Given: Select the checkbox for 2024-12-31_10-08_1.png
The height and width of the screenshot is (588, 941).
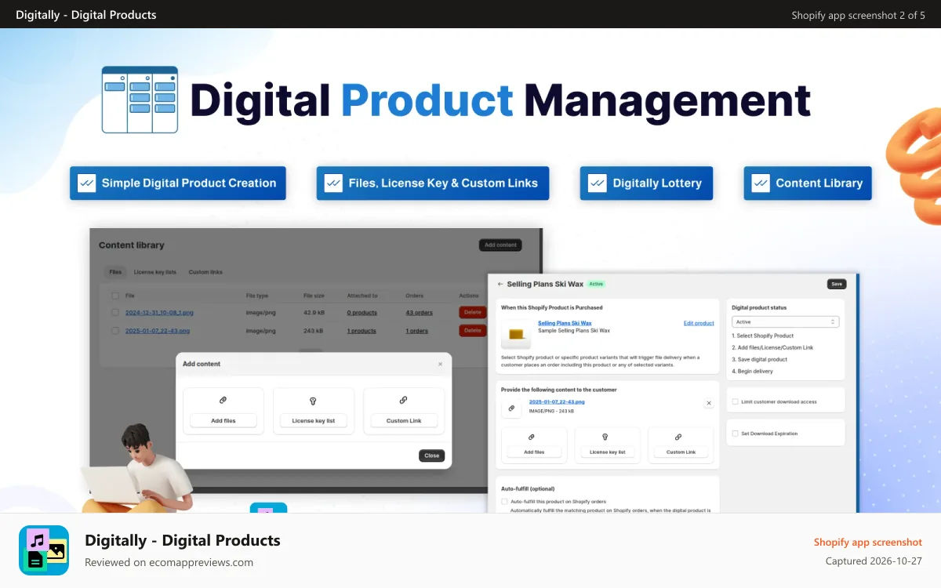Looking at the screenshot, I should click(115, 312).
